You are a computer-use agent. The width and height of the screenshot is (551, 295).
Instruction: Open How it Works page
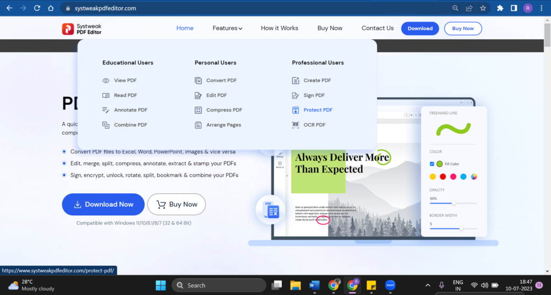279,28
